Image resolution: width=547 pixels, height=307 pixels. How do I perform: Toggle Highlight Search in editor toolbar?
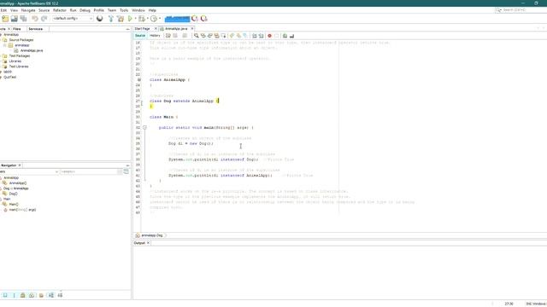point(216,36)
